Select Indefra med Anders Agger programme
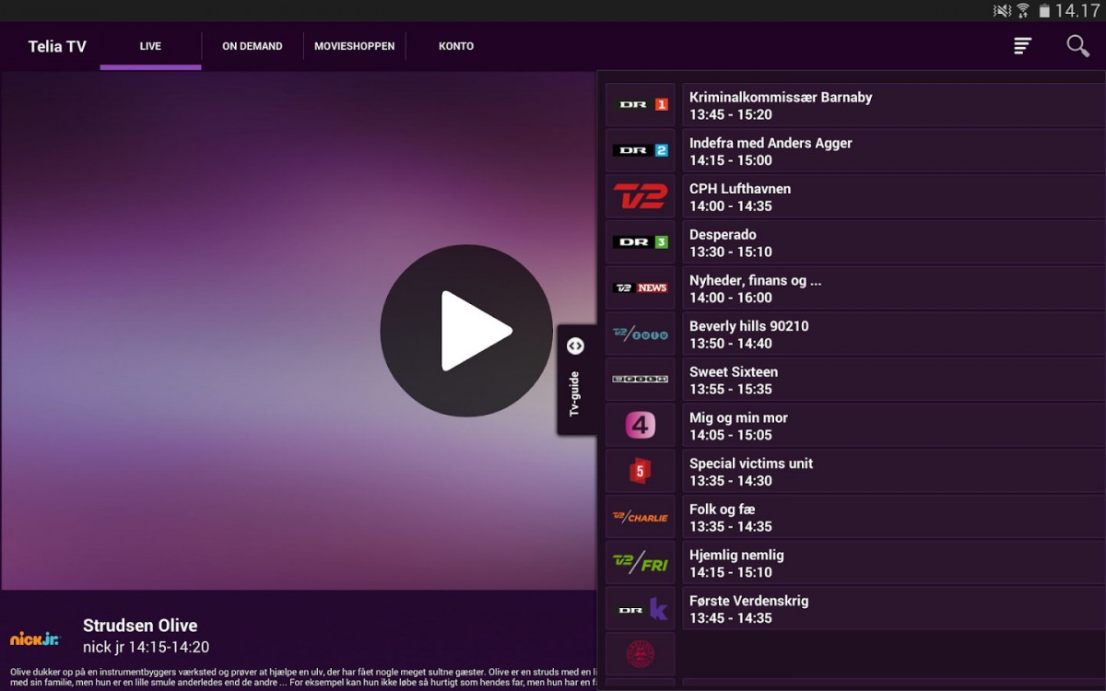 [892, 150]
